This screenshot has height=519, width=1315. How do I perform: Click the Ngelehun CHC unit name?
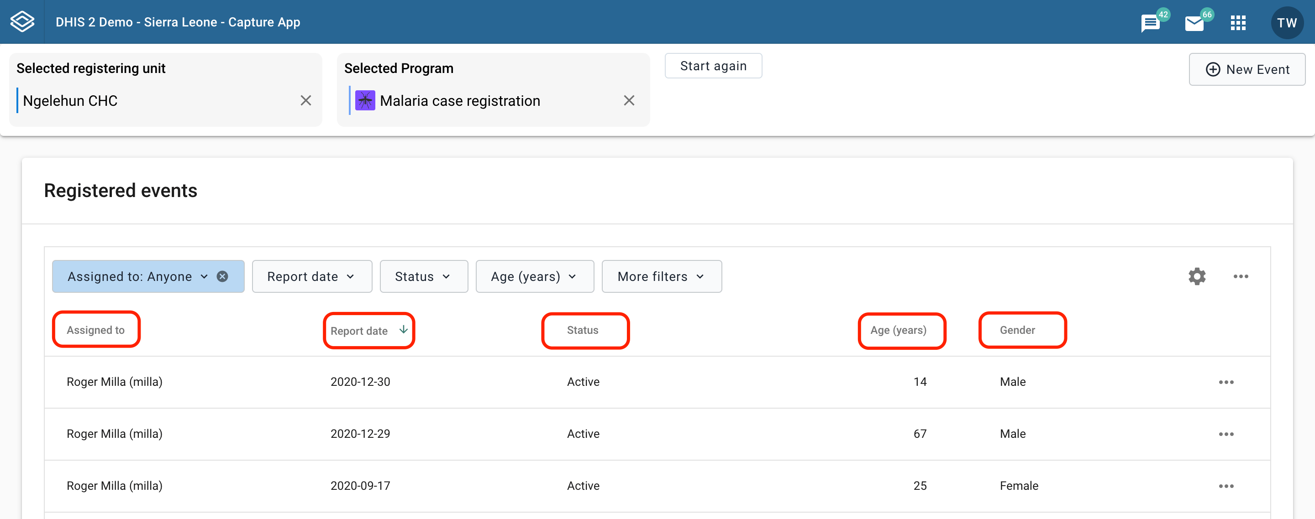click(70, 100)
